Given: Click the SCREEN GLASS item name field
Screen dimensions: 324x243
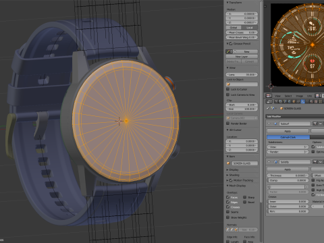Looking at the screenshot, I should click(245, 163).
